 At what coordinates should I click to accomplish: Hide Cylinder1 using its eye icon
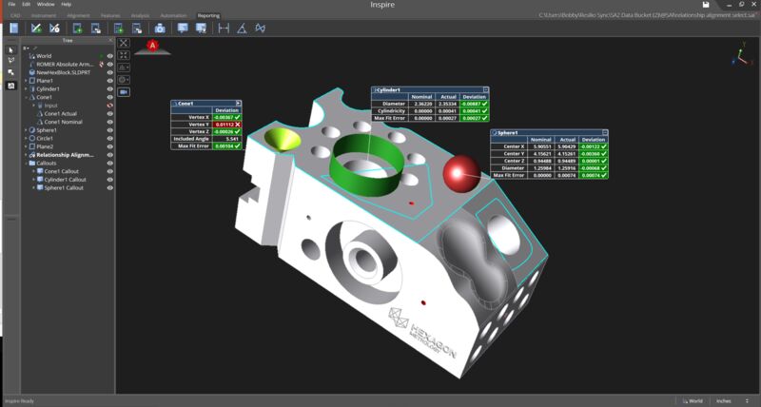click(110, 88)
